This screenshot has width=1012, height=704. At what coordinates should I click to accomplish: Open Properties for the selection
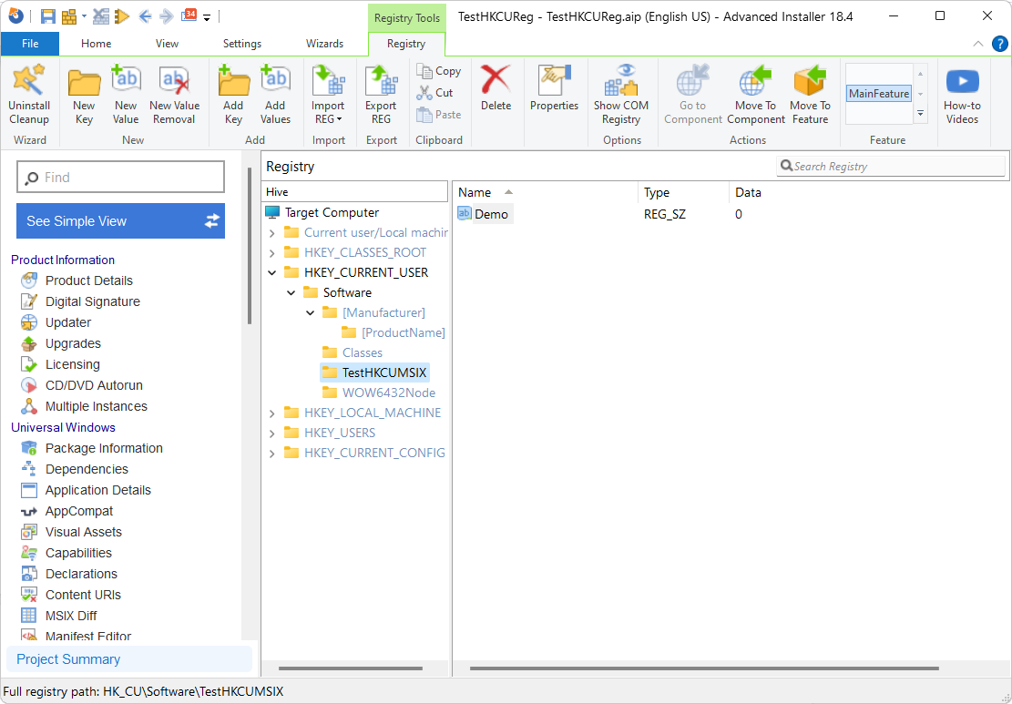pos(554,87)
